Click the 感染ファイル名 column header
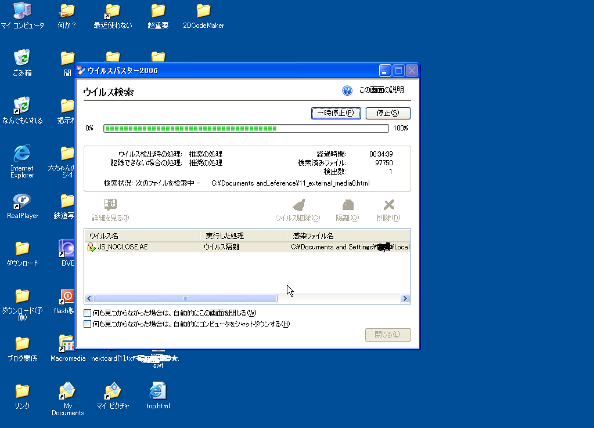This screenshot has width=594, height=428. [348, 236]
